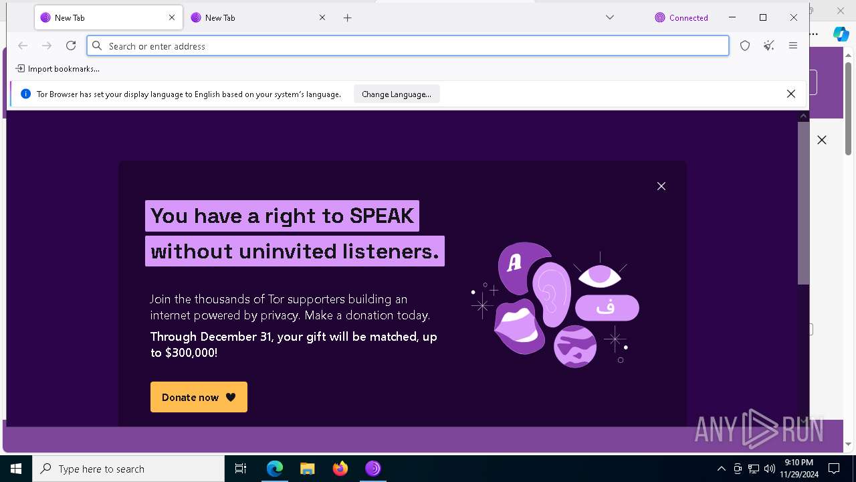Viewport: 856px width, 482px height.
Task: Click the Tor onion icon on first tab
Action: click(x=45, y=18)
